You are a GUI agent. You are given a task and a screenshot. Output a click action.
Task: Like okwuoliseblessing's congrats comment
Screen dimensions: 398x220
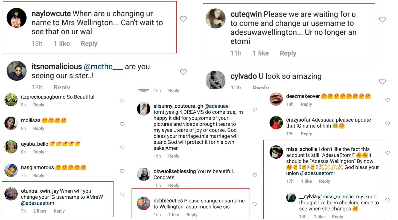point(255,175)
